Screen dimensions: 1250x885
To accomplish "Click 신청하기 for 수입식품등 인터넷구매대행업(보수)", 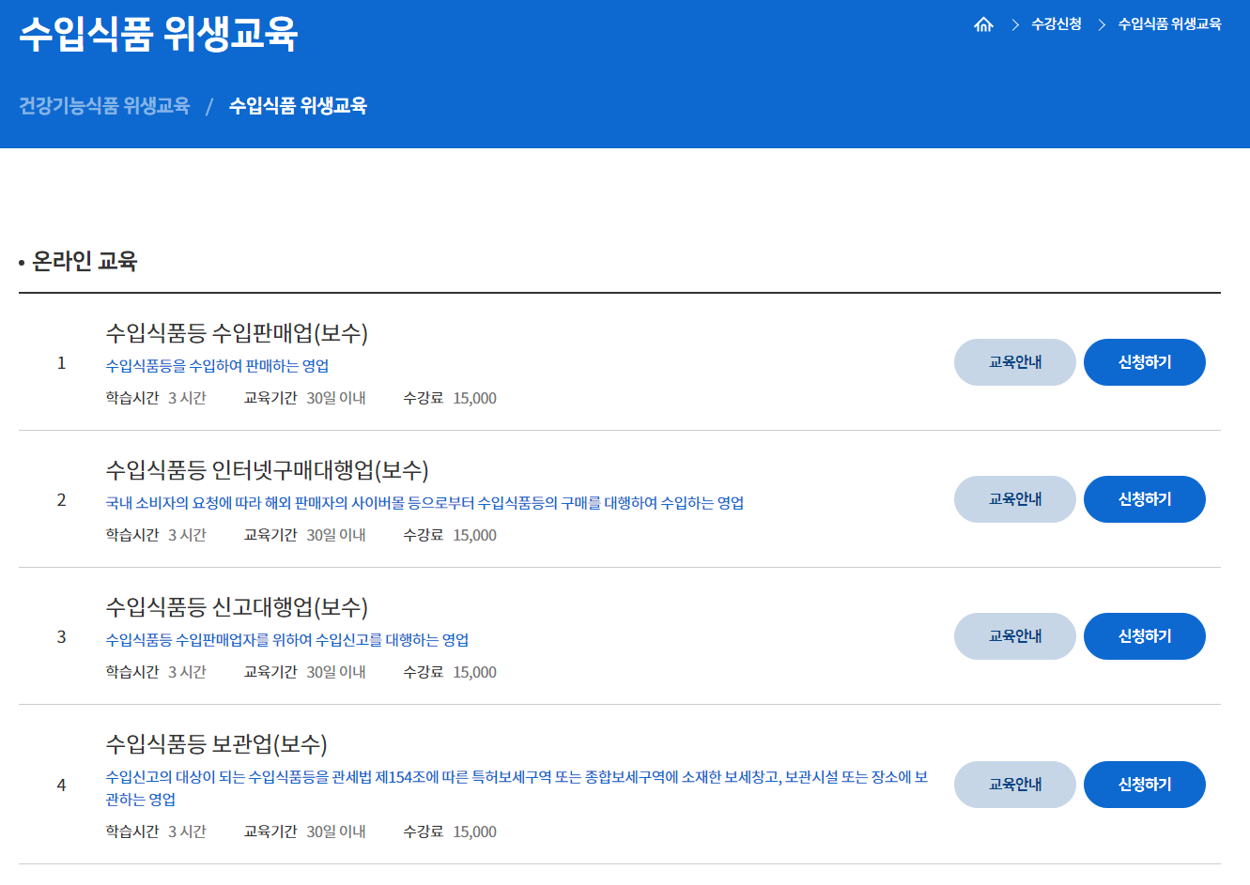I will [1144, 499].
